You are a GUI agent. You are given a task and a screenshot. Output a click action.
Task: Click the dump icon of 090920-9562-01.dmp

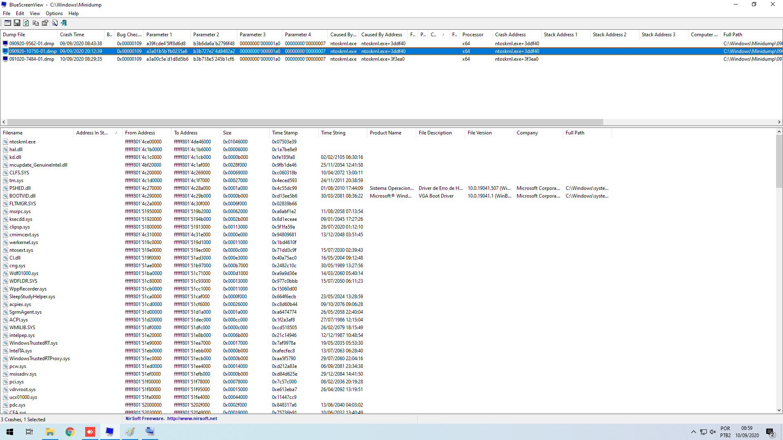[x=5, y=44]
